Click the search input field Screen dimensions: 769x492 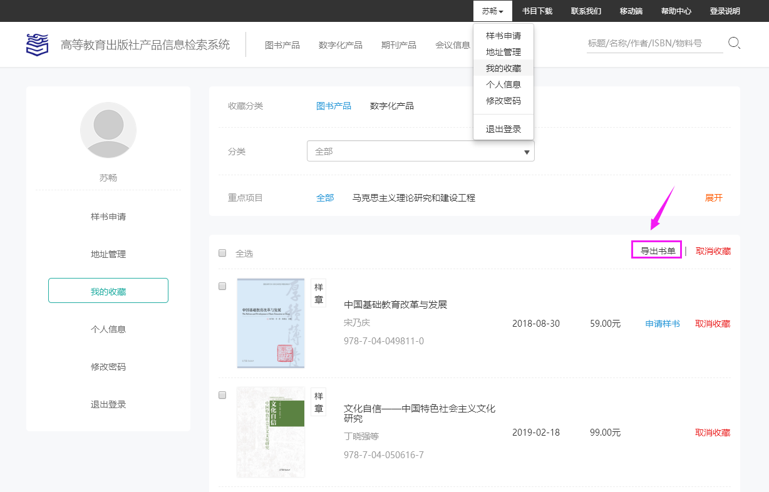click(x=654, y=43)
